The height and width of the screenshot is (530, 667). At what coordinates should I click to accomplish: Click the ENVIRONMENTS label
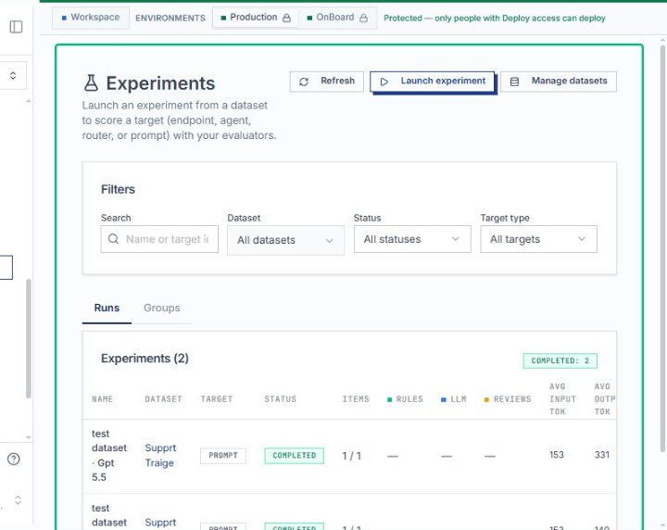[170, 18]
